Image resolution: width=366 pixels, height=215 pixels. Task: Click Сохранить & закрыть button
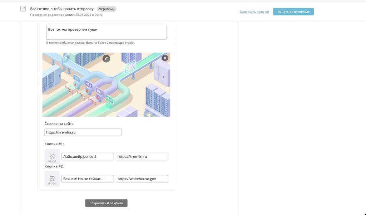106,203
